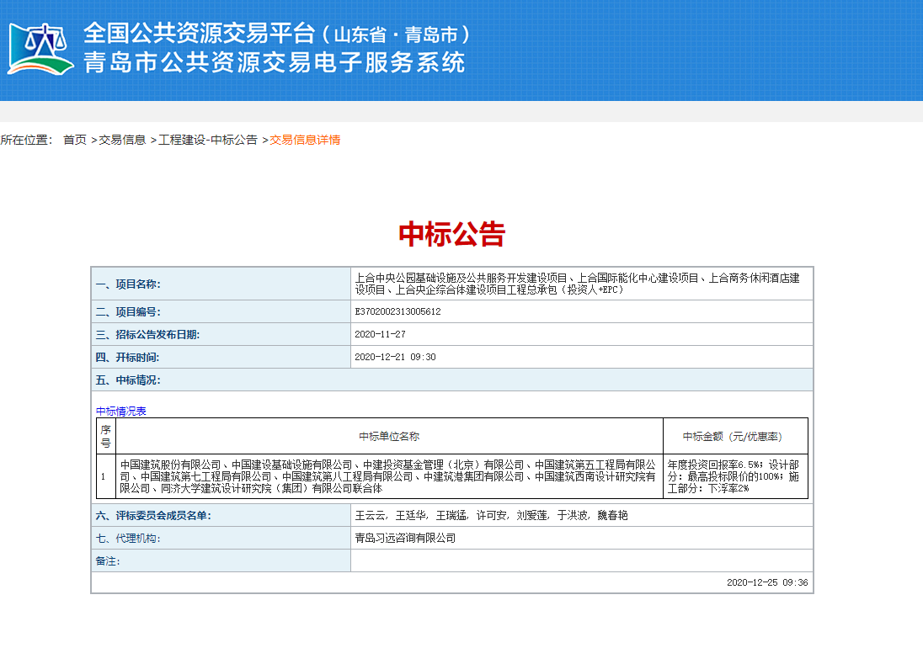Screen dimensions: 923x648
Task: Click the 序号 column header
Action: tap(106, 436)
